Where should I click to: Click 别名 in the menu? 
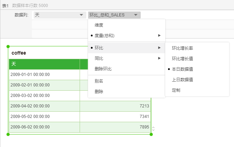click(99, 81)
